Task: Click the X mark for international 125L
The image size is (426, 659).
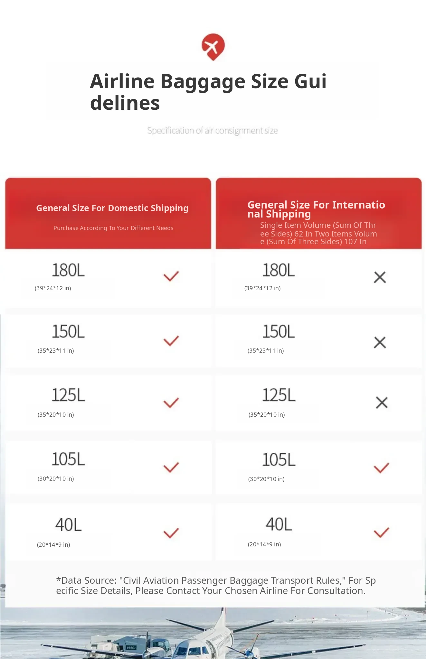Action: coord(382,403)
